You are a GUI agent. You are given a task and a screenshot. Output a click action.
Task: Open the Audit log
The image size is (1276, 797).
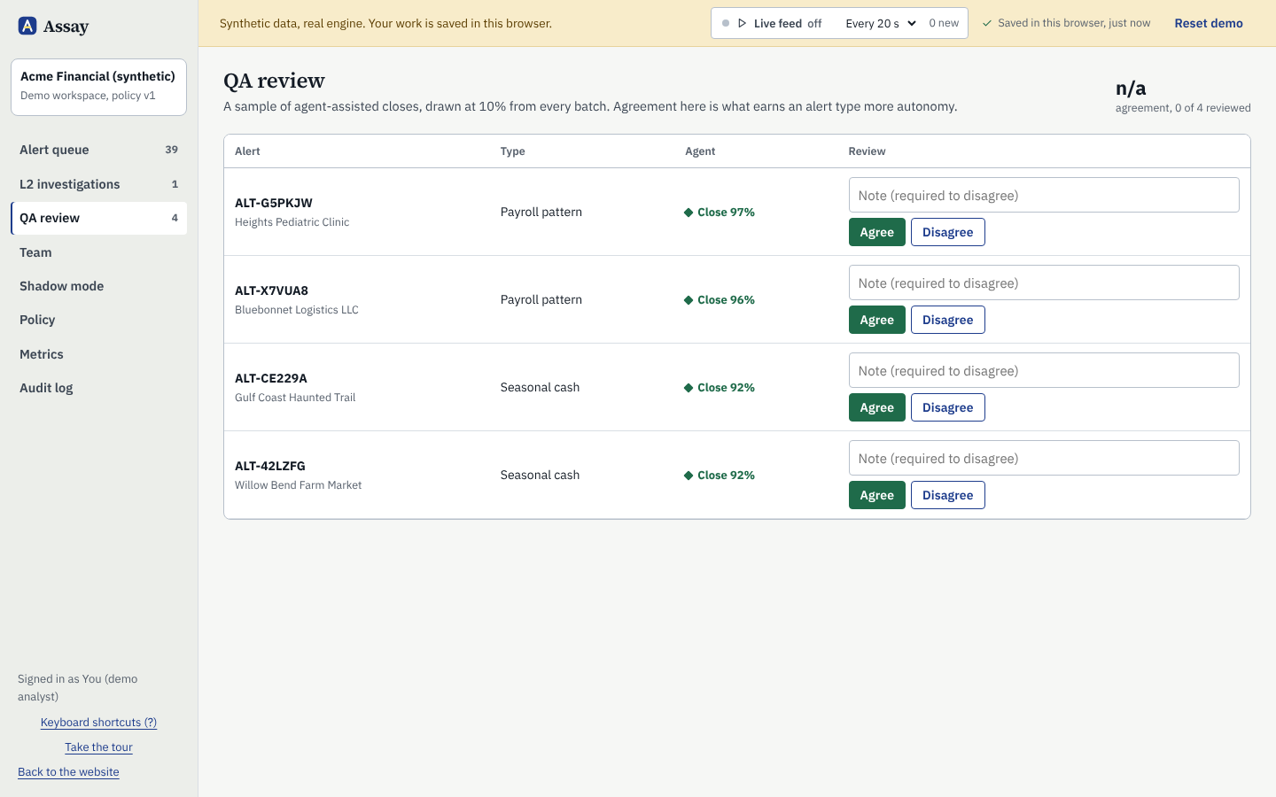point(98,388)
